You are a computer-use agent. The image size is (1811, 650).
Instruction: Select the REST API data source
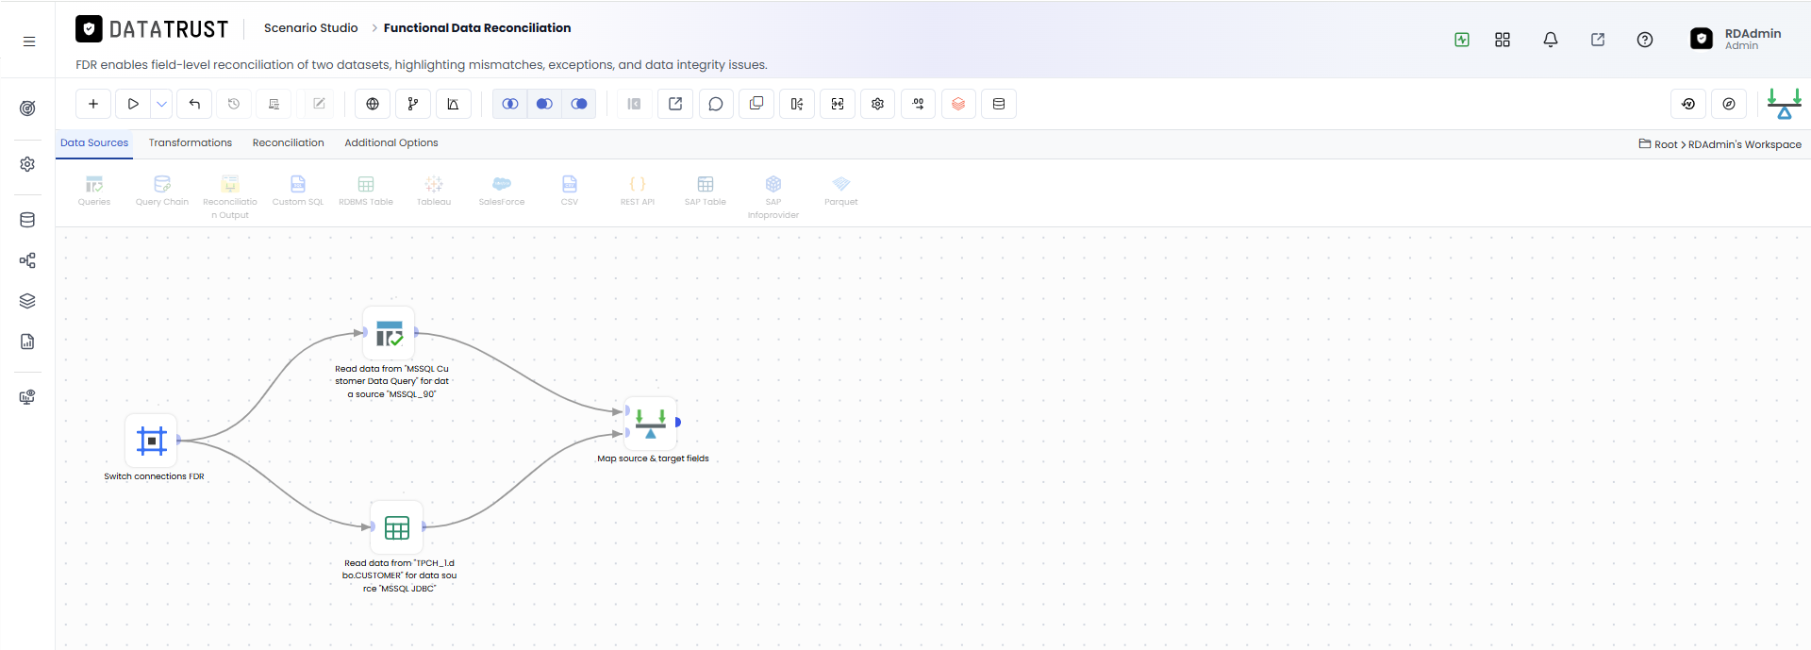(x=638, y=191)
